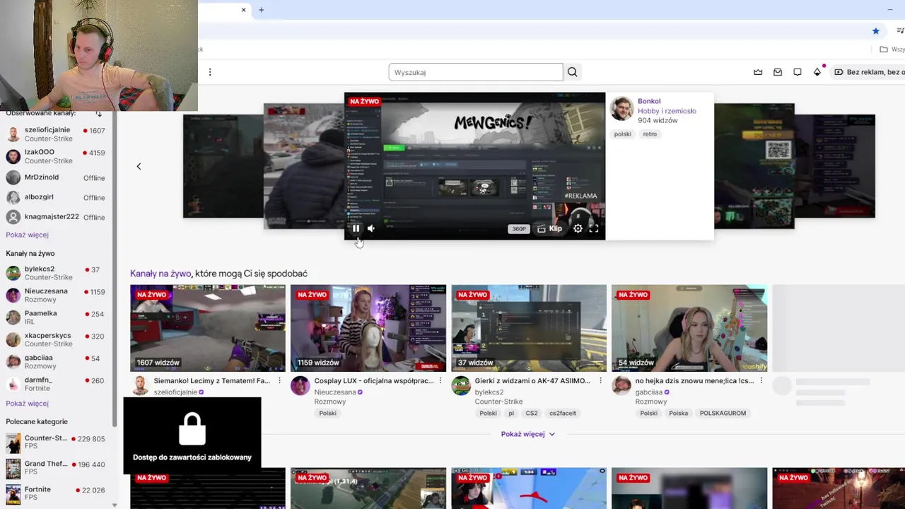Viewport: 905px width, 509px height.
Task: Open knagmajster222 offline channel
Action: coord(57,217)
